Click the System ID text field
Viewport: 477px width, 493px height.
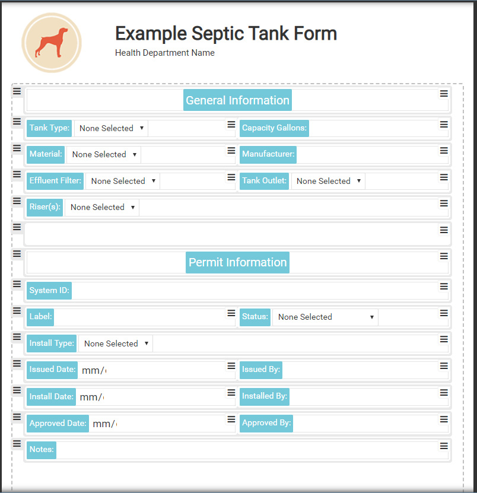(260, 291)
